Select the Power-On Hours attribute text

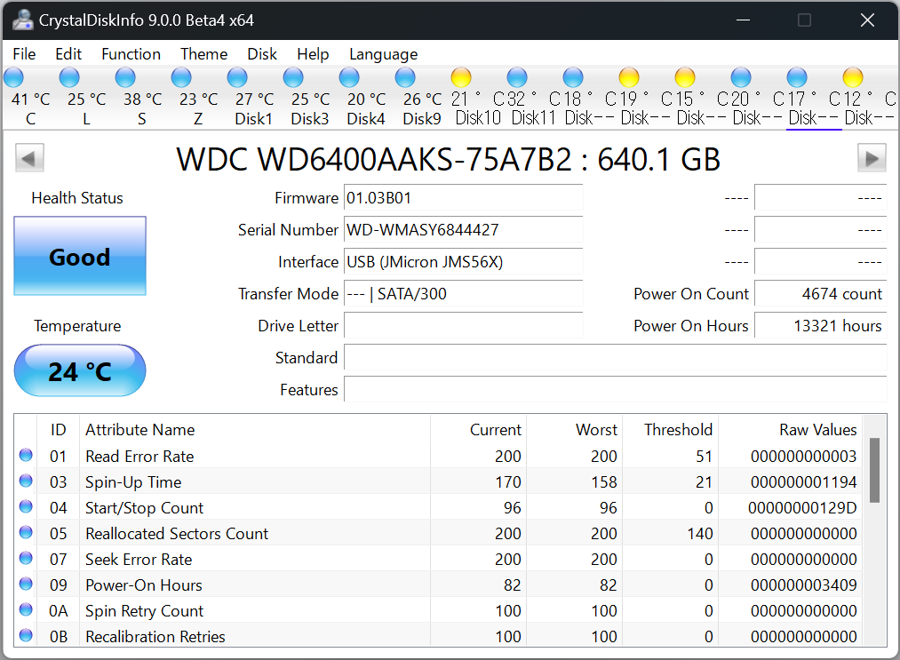144,585
